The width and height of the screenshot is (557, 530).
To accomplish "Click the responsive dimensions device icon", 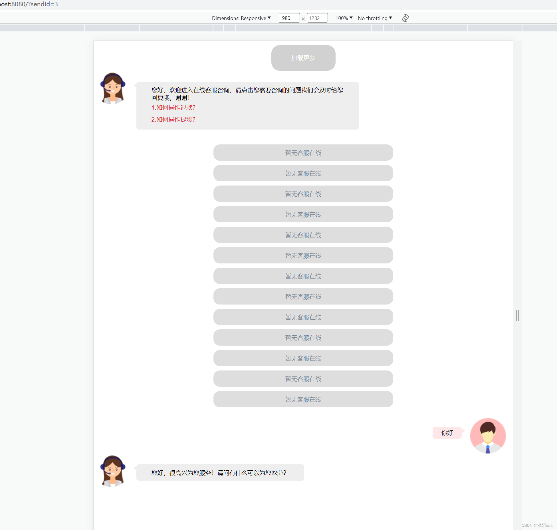I will [x=405, y=17].
